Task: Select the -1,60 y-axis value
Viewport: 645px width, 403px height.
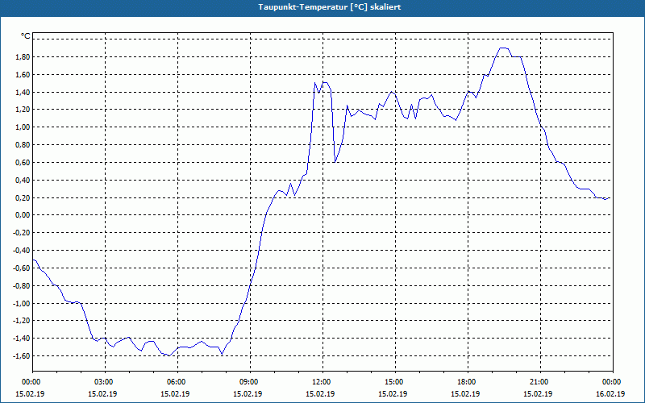Action: (22, 356)
